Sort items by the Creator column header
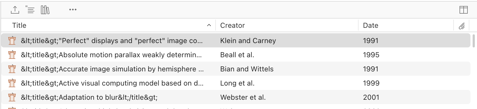 pos(232,25)
